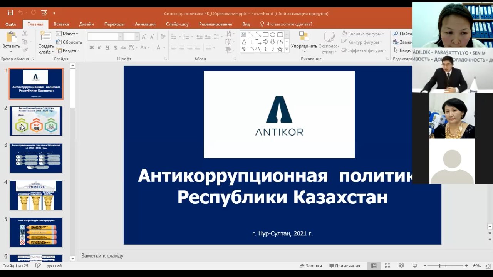The height and width of the screenshot is (277, 493).
Task: Click the Increase Font Size icon
Action: coord(144,37)
